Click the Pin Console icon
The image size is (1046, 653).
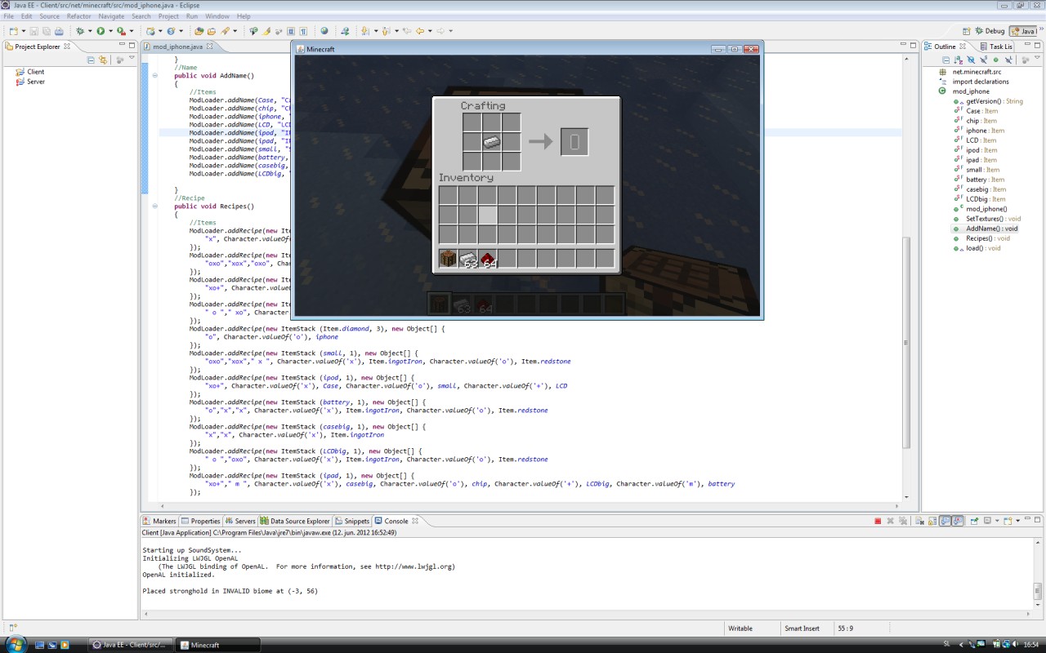pyautogui.click(x=974, y=521)
